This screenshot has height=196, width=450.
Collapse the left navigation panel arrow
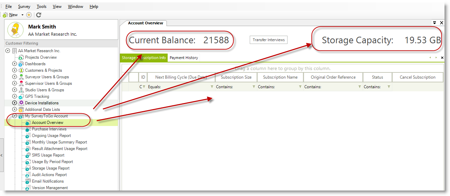(1, 155)
